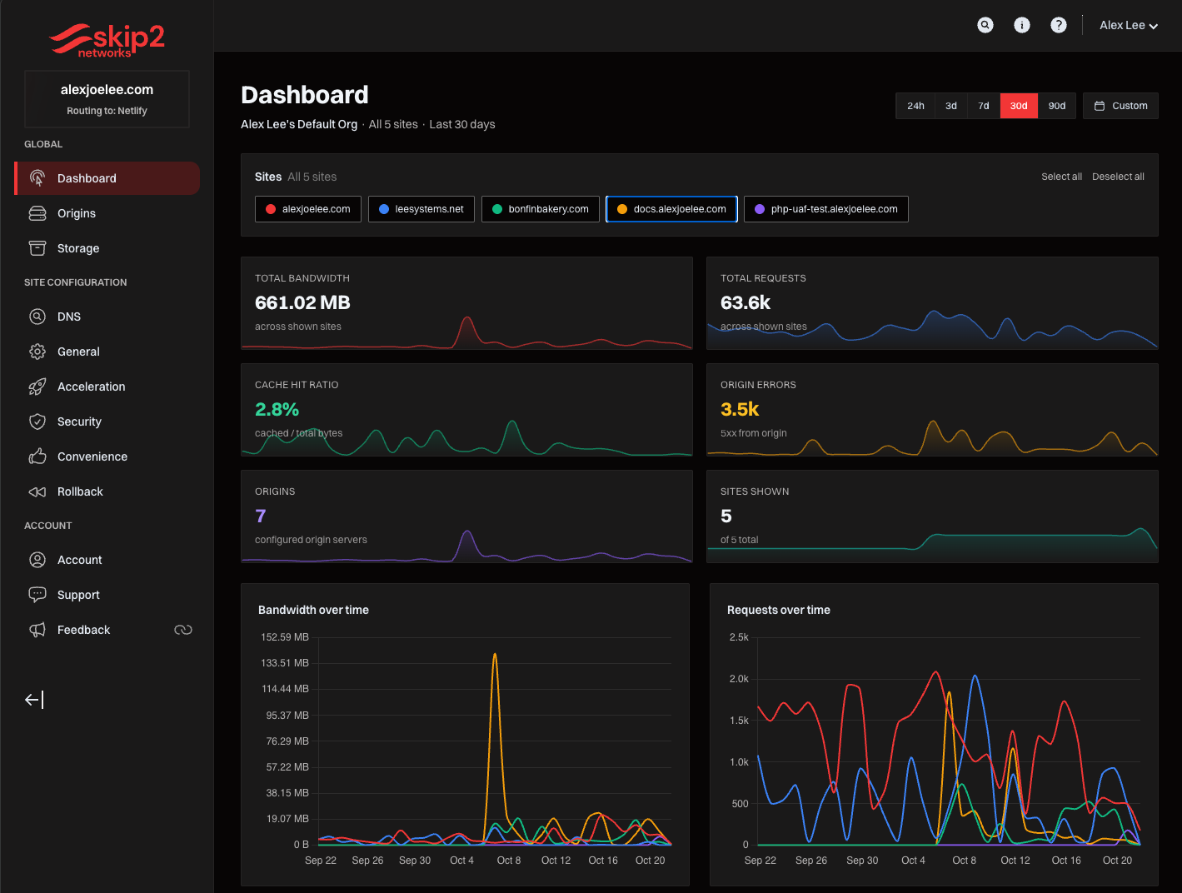Image resolution: width=1182 pixels, height=893 pixels.
Task: Toggle the php-uaf-test.alexjoelee.com site filter
Action: 826,209
